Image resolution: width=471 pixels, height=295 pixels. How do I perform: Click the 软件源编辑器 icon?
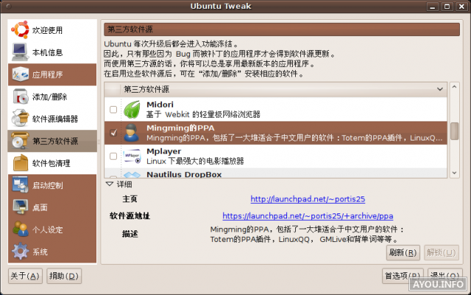(20, 118)
